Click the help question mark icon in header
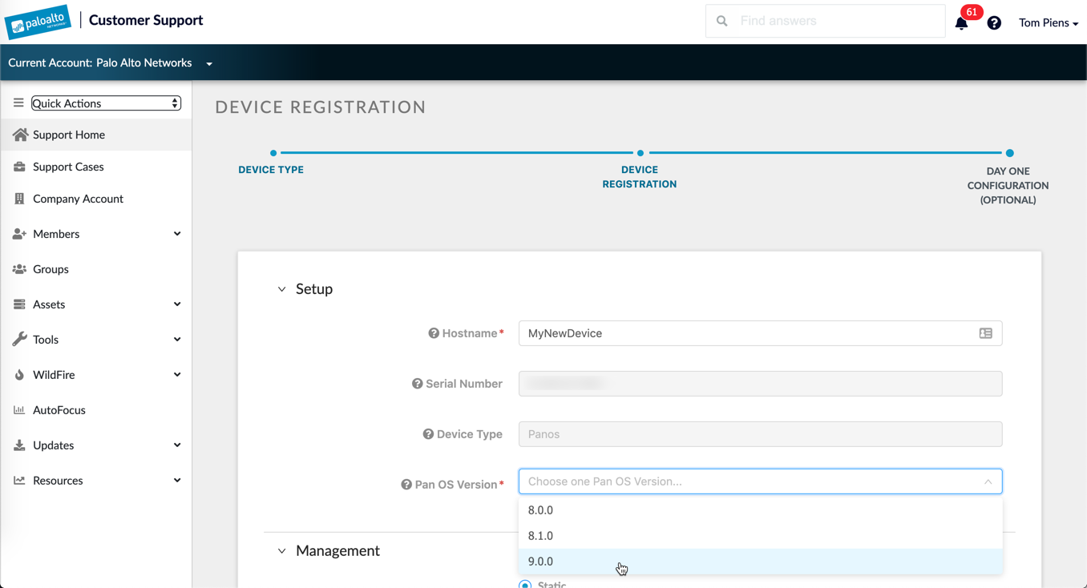This screenshot has width=1087, height=588. (x=994, y=22)
